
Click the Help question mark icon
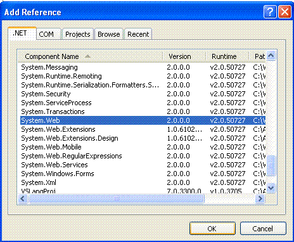[x=270, y=12]
